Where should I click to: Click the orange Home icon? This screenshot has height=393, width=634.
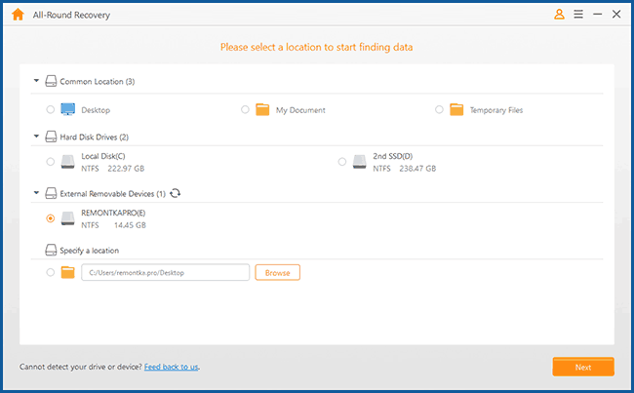click(x=17, y=15)
